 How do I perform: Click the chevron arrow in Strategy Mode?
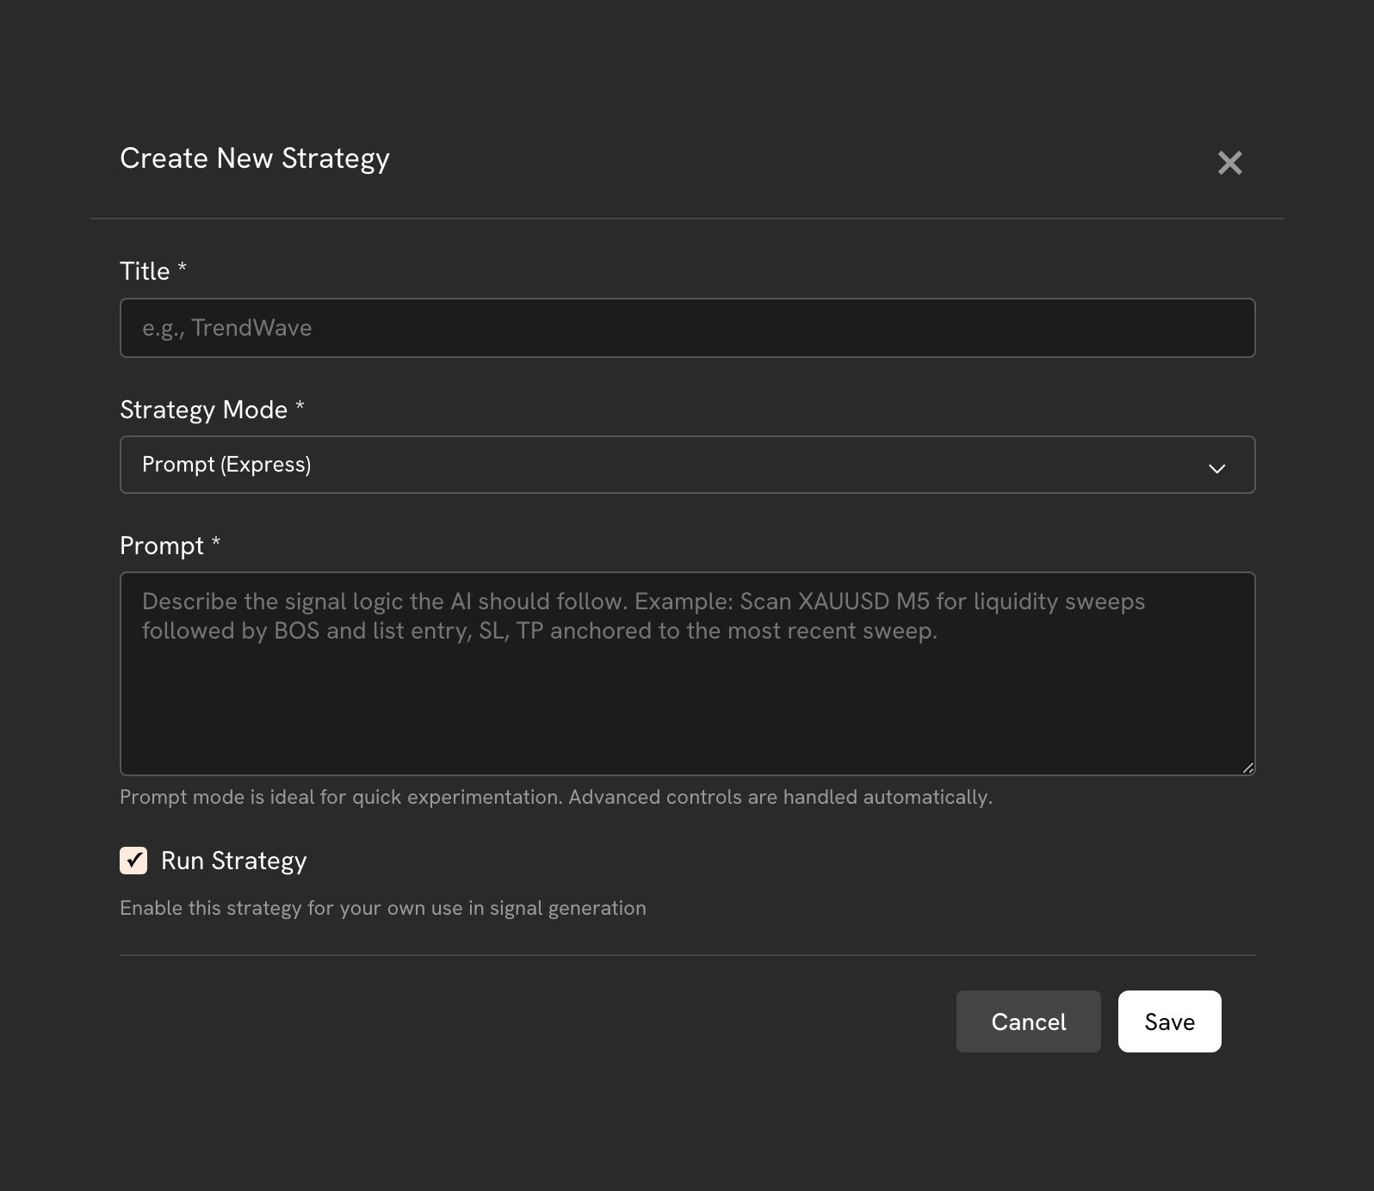click(x=1216, y=468)
